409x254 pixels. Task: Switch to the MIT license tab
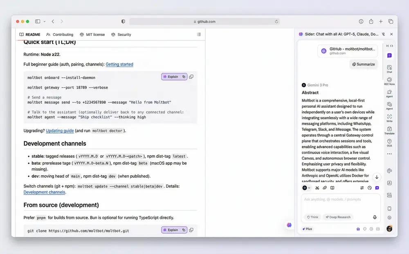click(x=92, y=34)
